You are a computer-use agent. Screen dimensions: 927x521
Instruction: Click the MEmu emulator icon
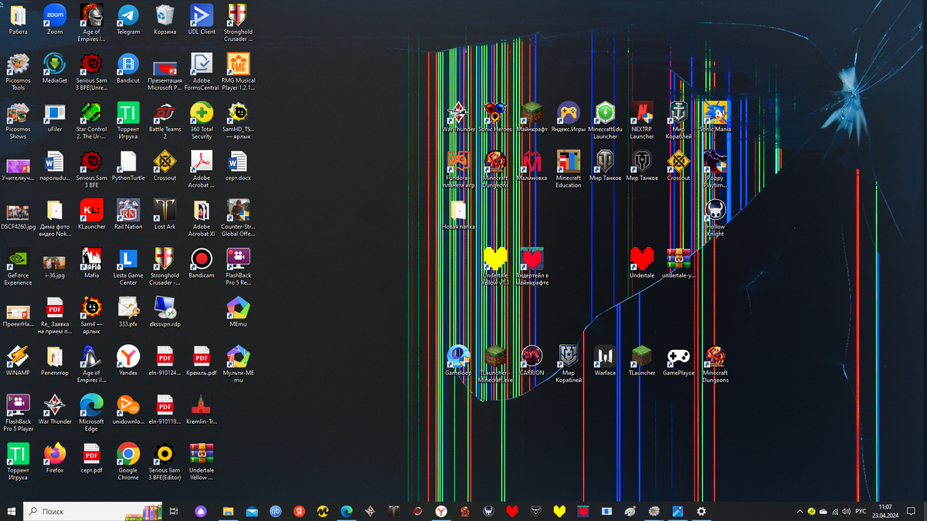coord(238,312)
